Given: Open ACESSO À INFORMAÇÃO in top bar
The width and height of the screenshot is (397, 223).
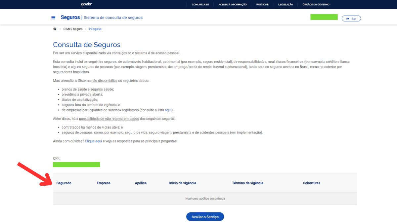Looking at the screenshot, I should [232, 5].
